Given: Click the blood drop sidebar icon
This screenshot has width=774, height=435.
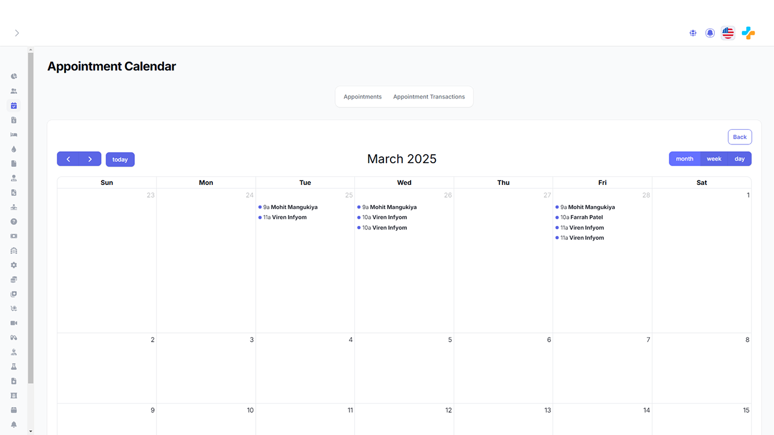Looking at the screenshot, I should (x=14, y=149).
